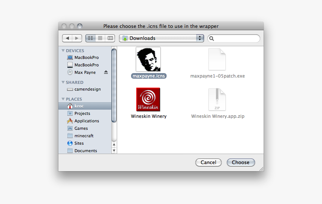Click the Sites globe icon

70,143
